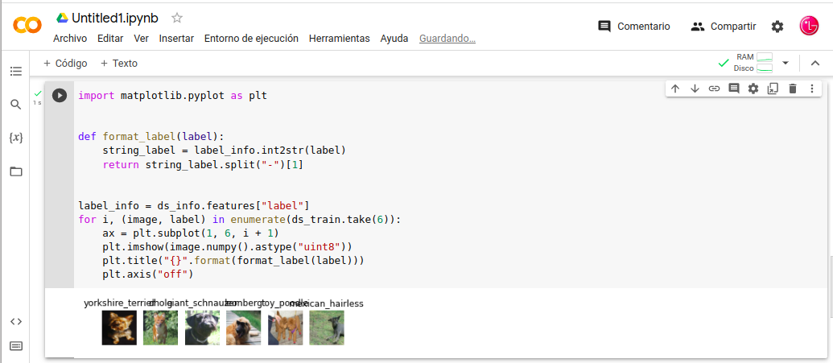The width and height of the screenshot is (833, 363).
Task: Move the cell down
Action: coord(695,89)
